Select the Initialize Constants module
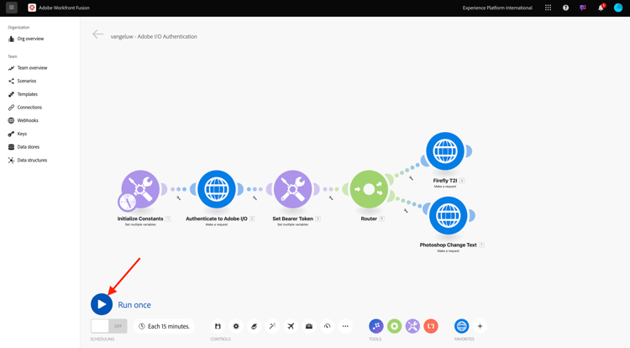This screenshot has height=348, width=630. coord(140,189)
